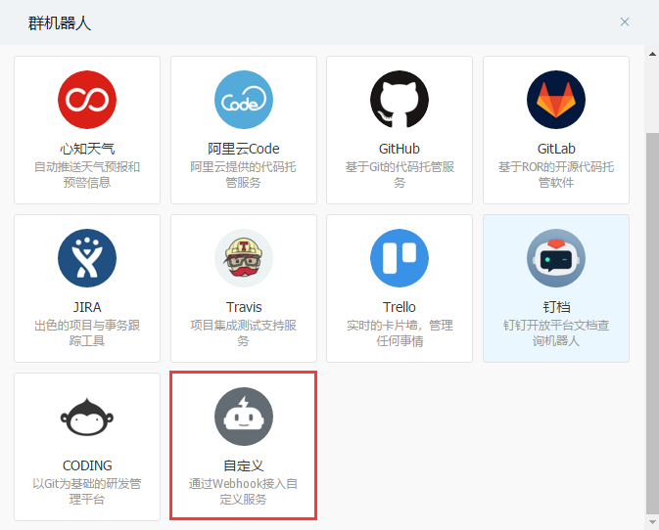This screenshot has width=659, height=530.
Task: Select the 阿里云Code cloud icon
Action: (x=244, y=100)
